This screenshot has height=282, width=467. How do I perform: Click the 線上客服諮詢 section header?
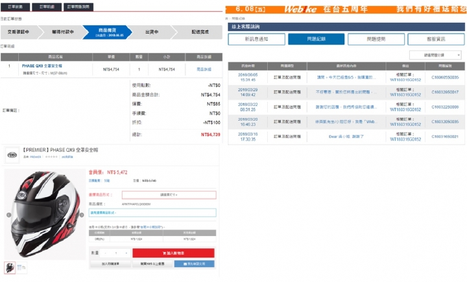point(346,27)
